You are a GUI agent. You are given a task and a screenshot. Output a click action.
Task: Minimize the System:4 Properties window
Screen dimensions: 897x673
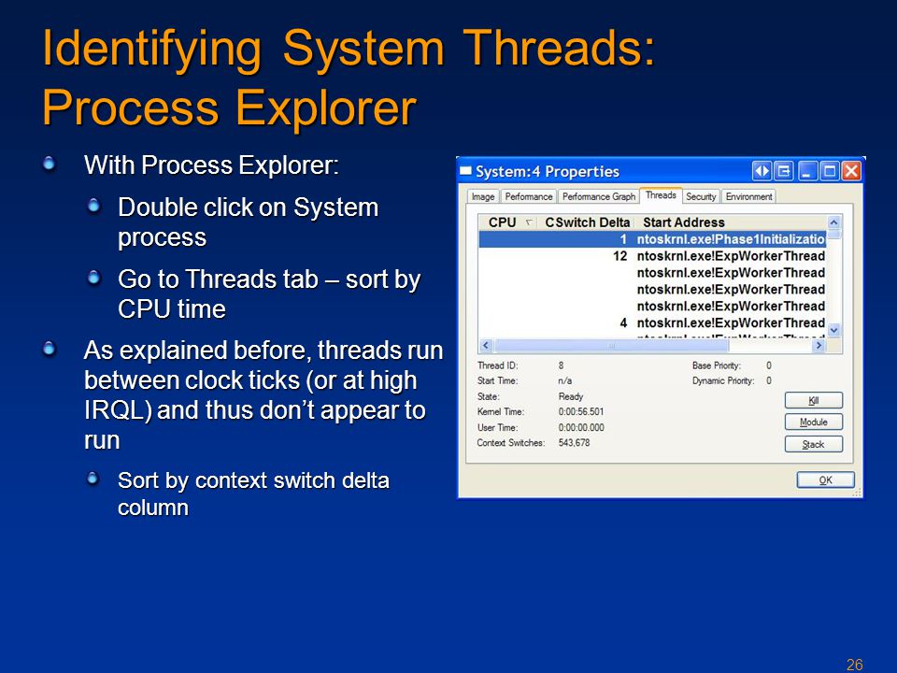(806, 171)
